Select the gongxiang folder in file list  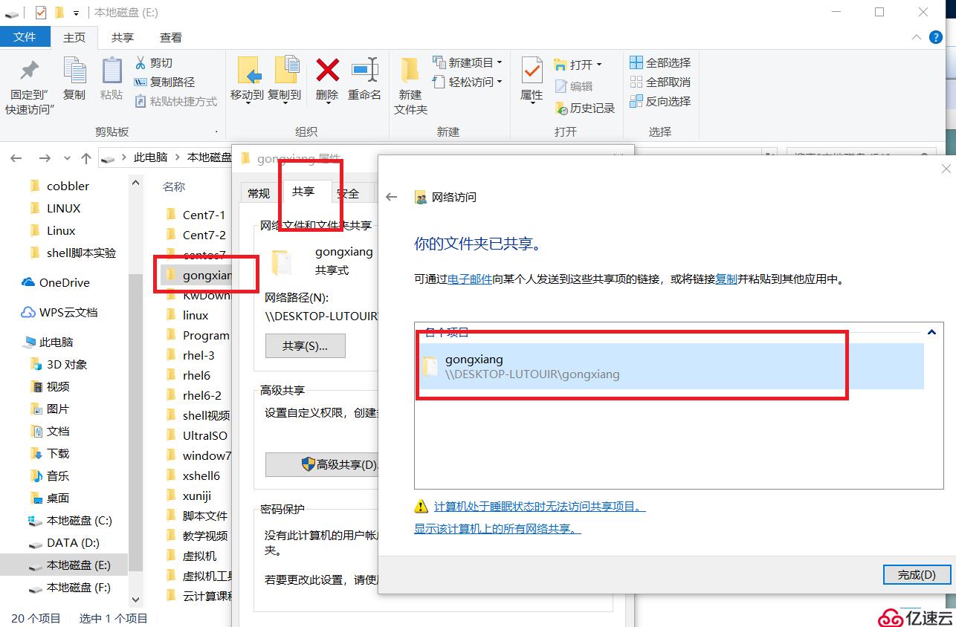pyautogui.click(x=198, y=275)
